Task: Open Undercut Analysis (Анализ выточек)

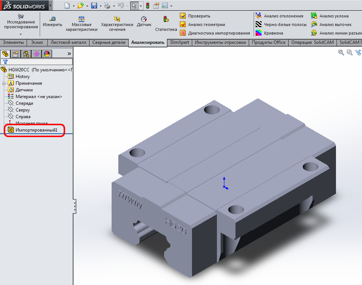Action: 331,25
